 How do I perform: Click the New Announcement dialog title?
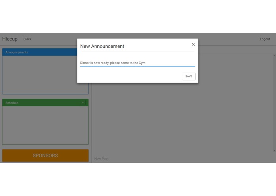pyautogui.click(x=102, y=46)
